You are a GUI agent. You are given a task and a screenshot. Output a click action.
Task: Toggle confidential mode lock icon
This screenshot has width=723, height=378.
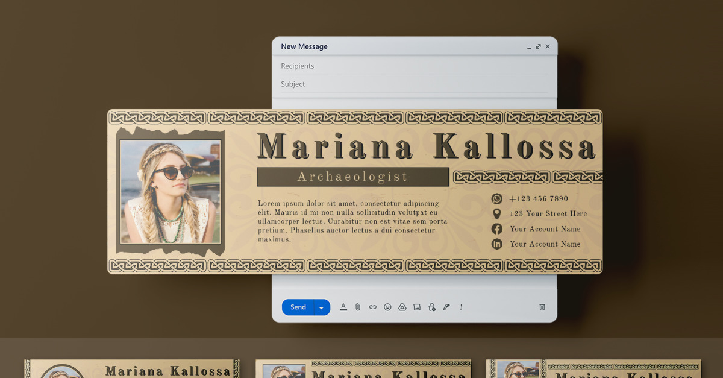coord(432,307)
